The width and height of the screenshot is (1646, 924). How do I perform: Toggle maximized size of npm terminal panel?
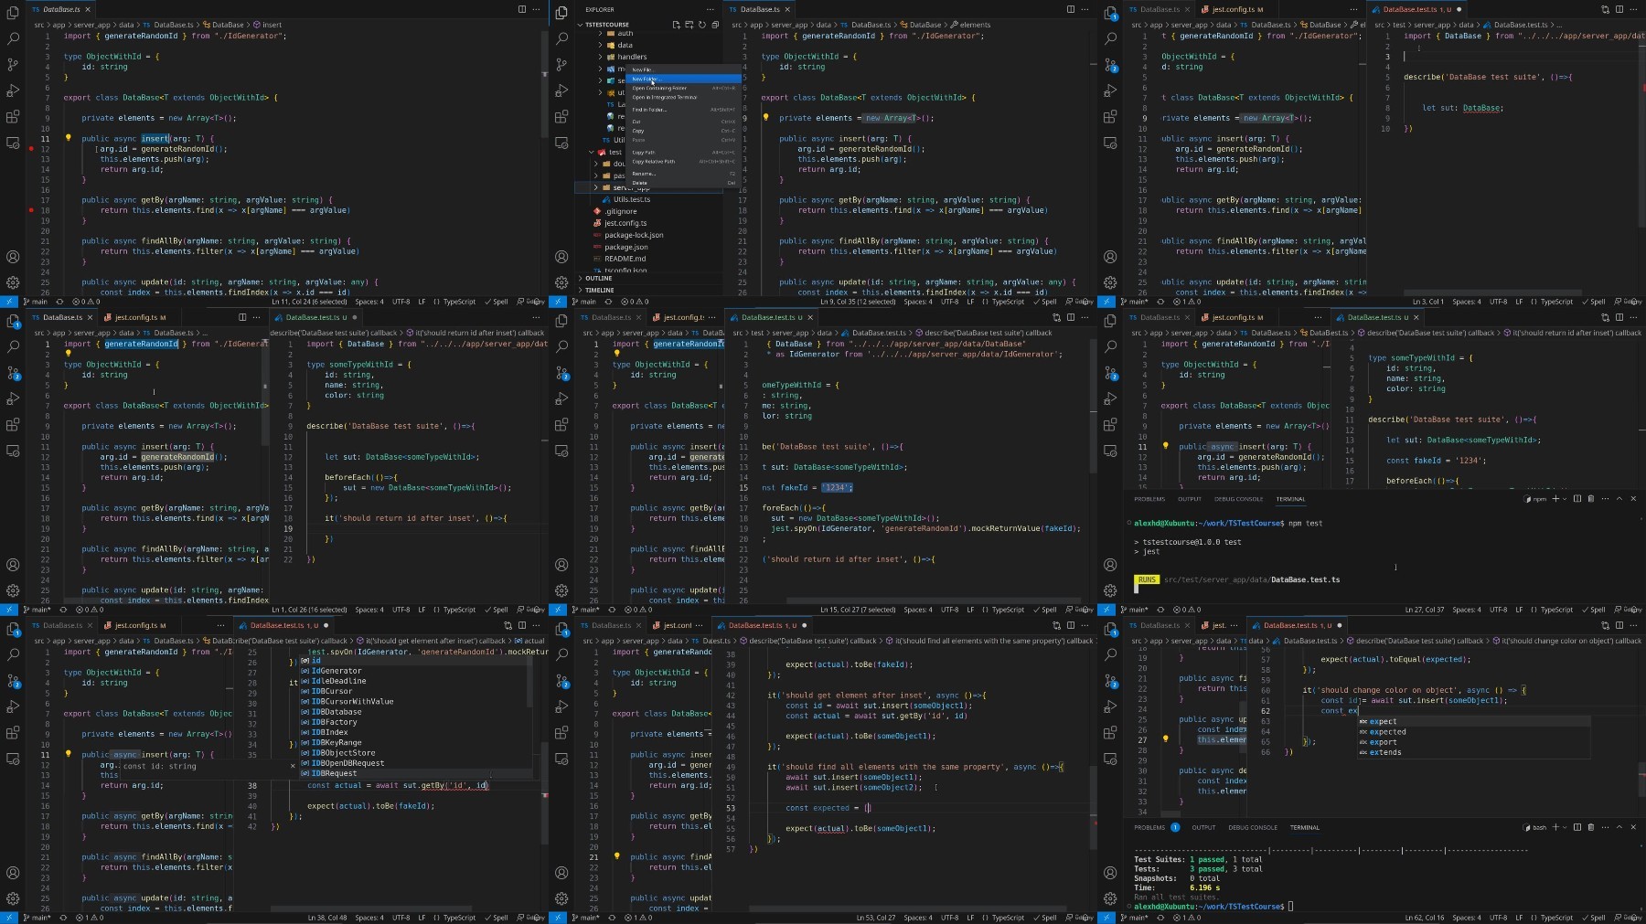pyautogui.click(x=1619, y=499)
